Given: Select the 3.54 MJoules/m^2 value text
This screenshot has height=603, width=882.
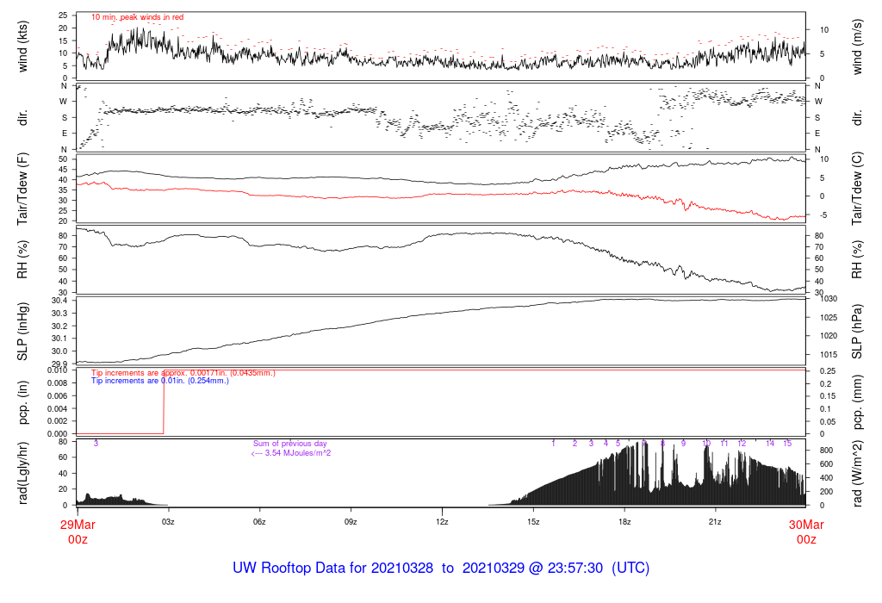Looking at the screenshot, I should (x=291, y=452).
